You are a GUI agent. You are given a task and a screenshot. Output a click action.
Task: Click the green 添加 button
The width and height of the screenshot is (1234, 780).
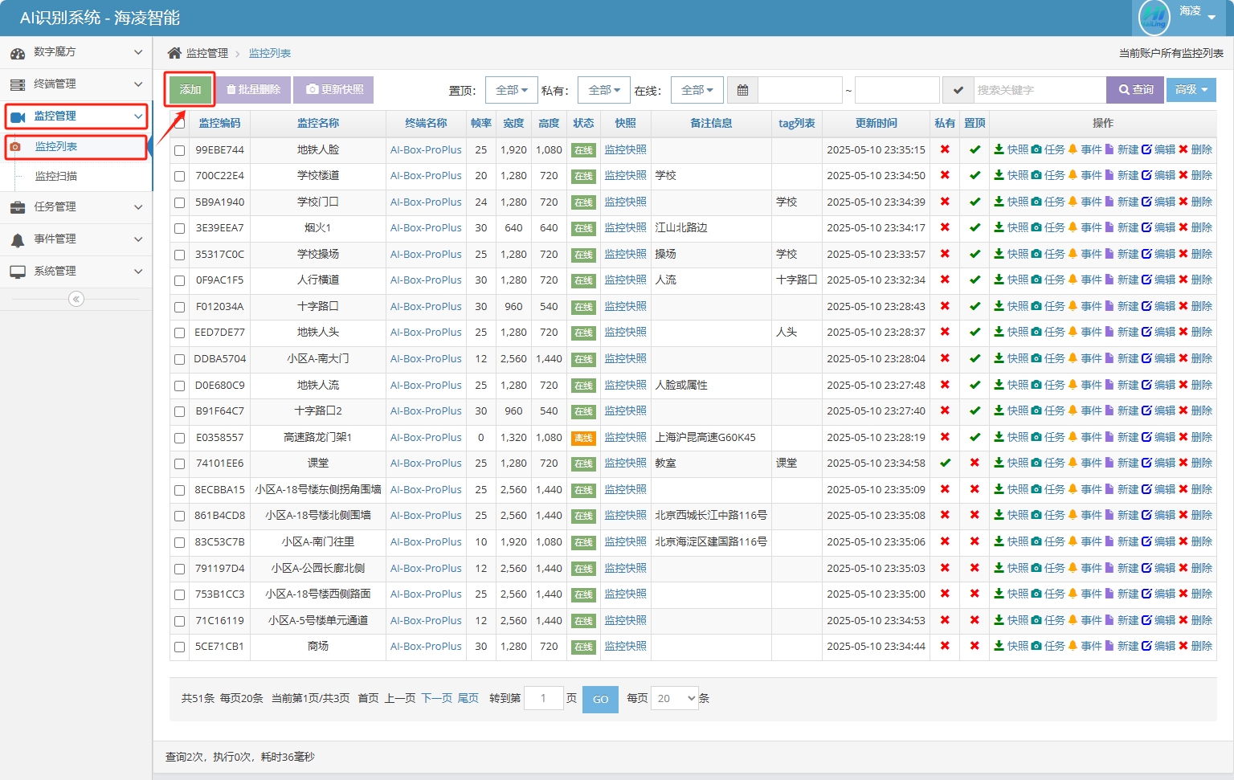click(x=190, y=89)
